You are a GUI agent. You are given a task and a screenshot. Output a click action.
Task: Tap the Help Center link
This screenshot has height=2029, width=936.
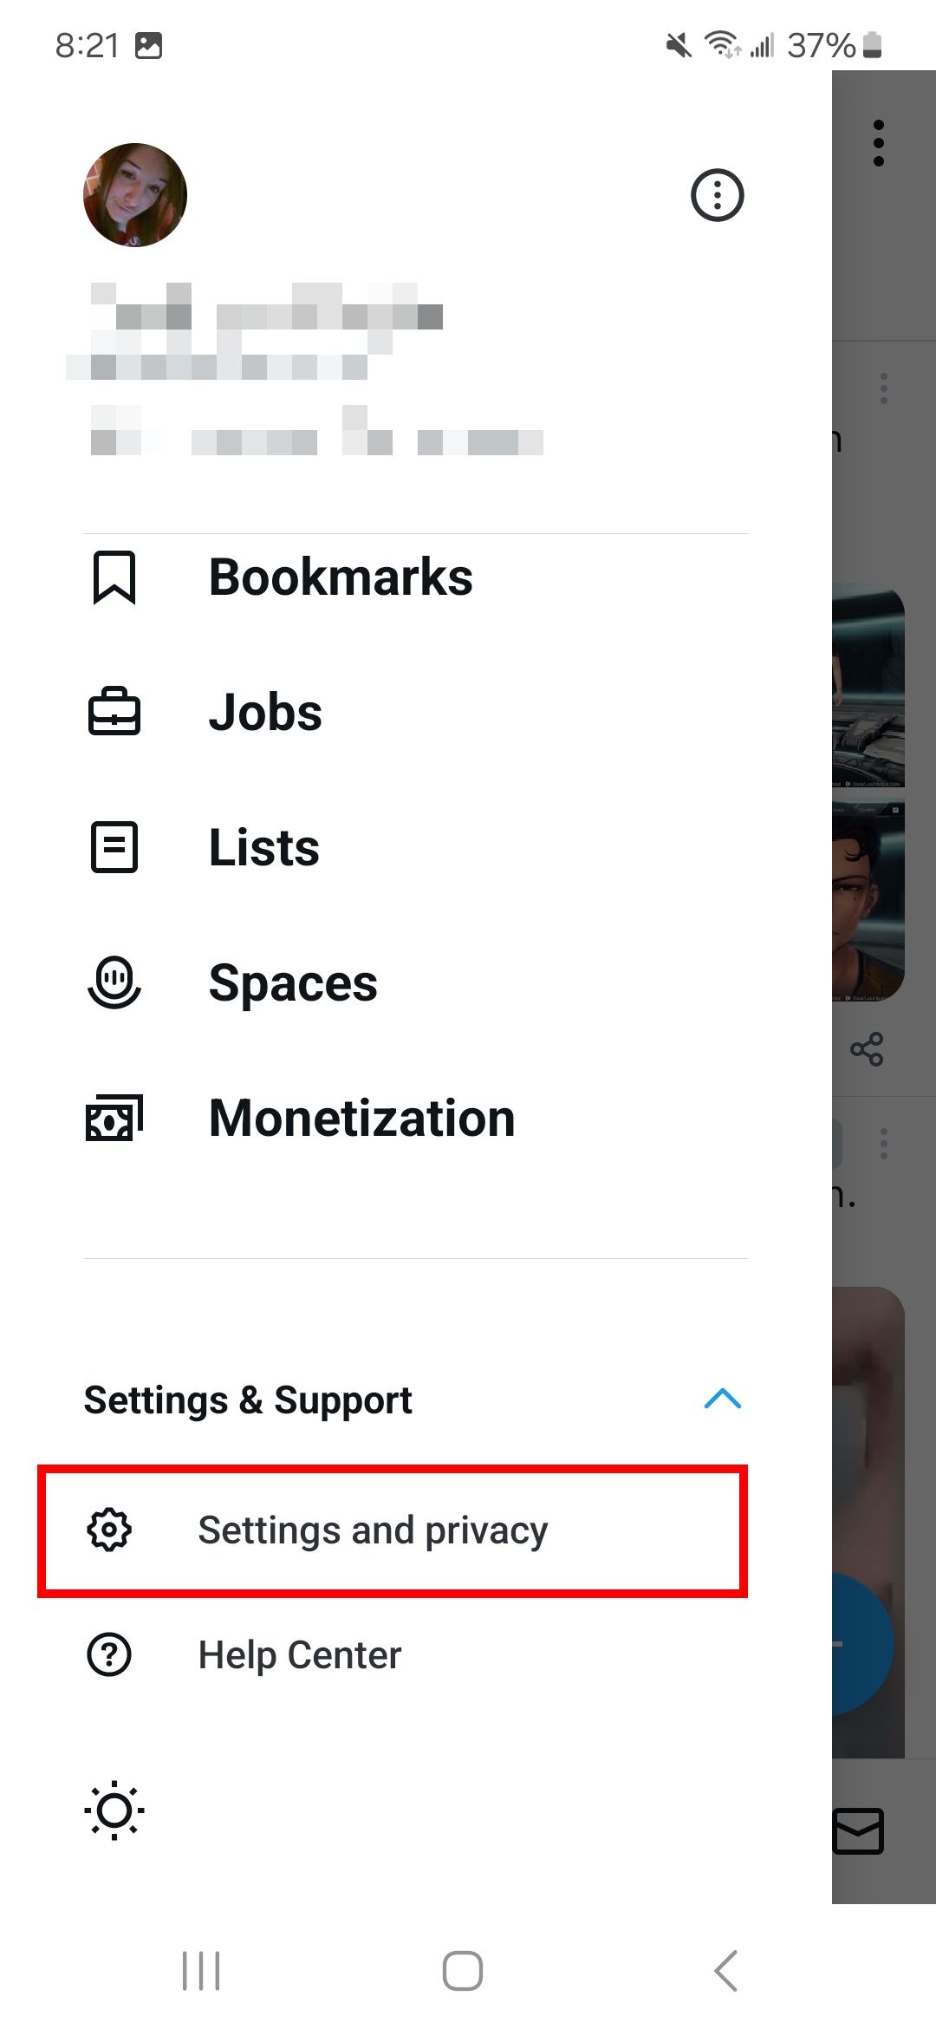[299, 1653]
